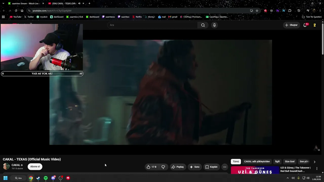The height and width of the screenshot is (182, 324).
Task: Open Spotify from the taskbar
Action: [x=46, y=178]
